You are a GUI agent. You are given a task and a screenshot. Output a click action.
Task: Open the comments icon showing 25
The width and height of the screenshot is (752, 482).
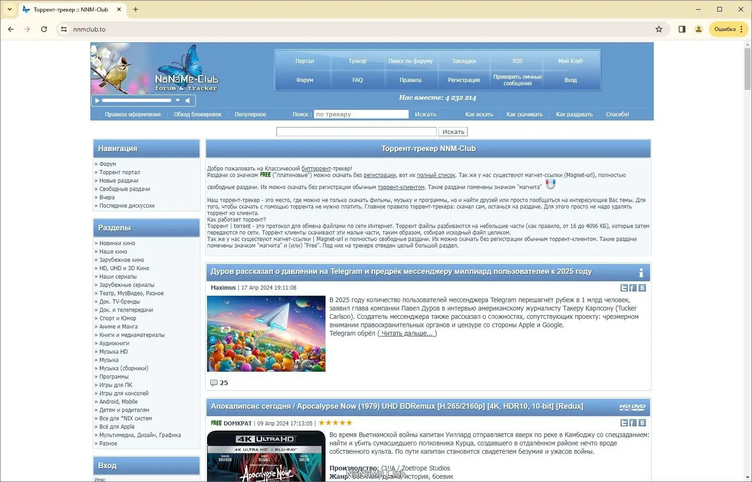pos(214,383)
